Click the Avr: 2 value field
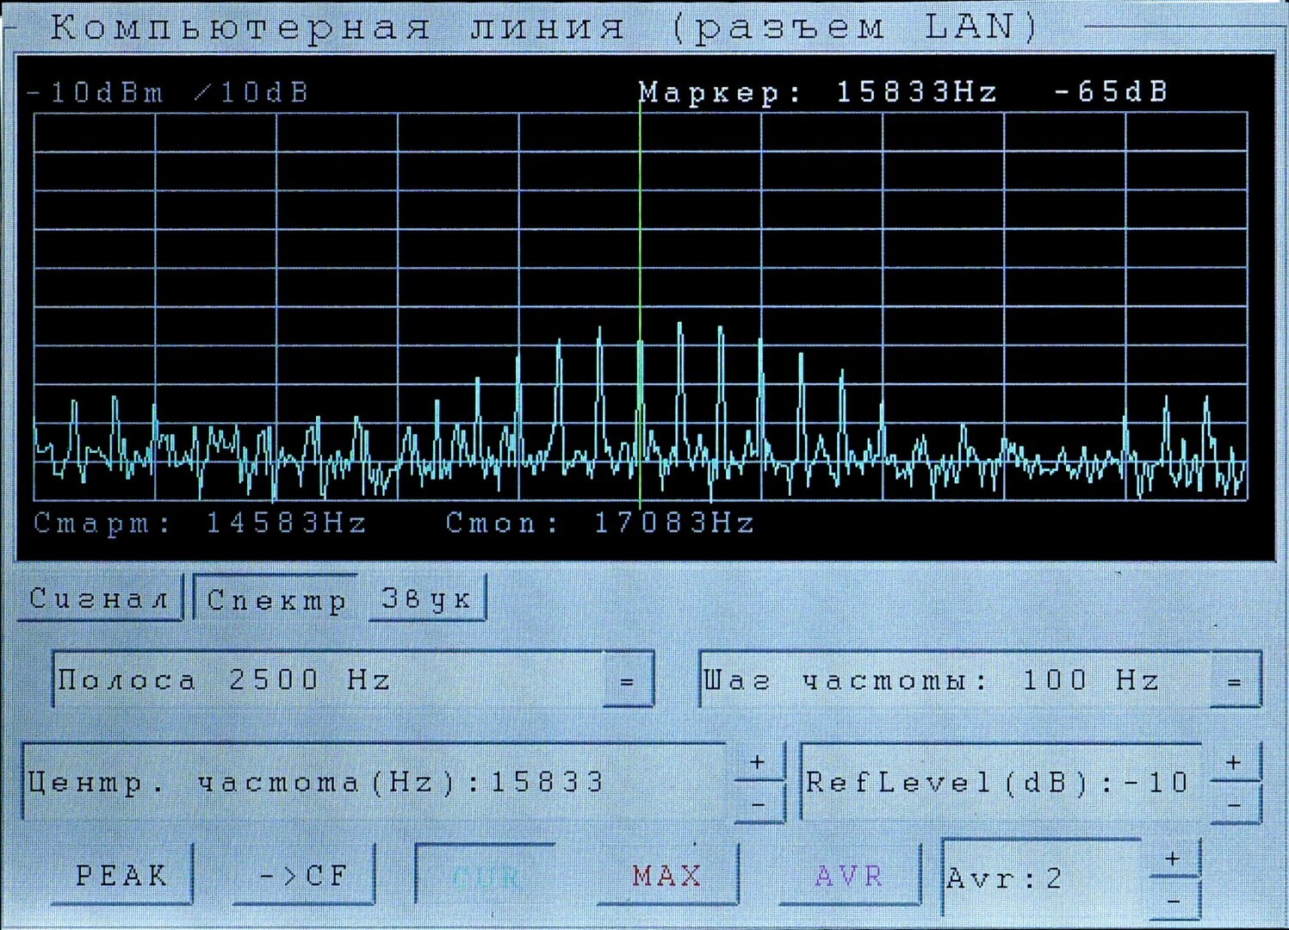 pyautogui.click(x=1042, y=878)
